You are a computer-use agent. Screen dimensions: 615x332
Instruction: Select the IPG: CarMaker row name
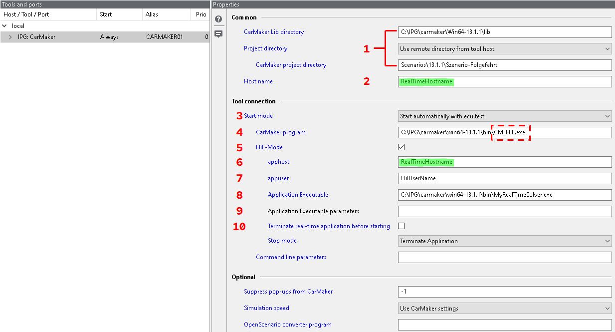(36, 37)
